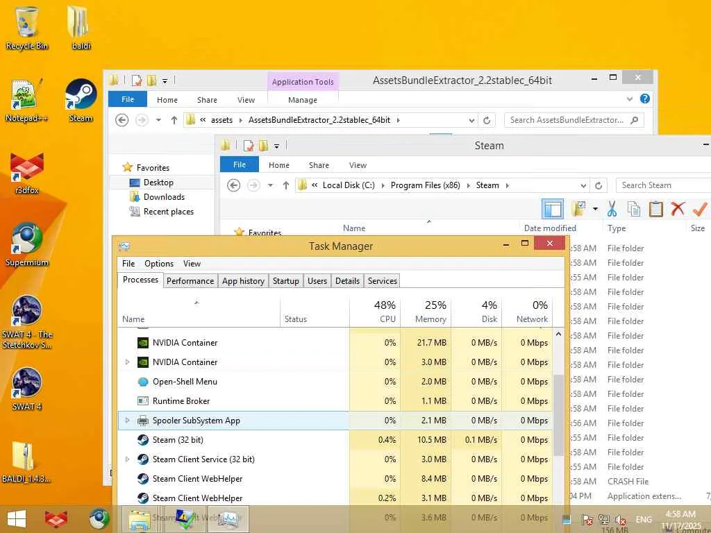Select the Runtime Broker process row
This screenshot has height=533, width=711.
point(335,400)
